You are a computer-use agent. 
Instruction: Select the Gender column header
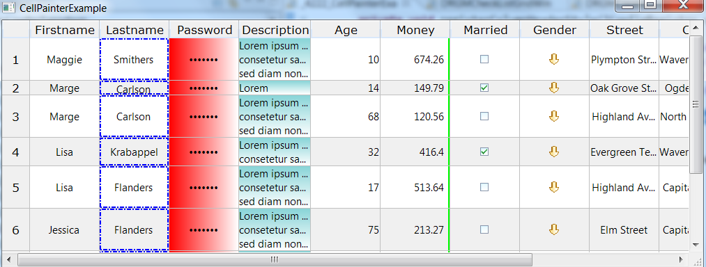[x=554, y=30]
